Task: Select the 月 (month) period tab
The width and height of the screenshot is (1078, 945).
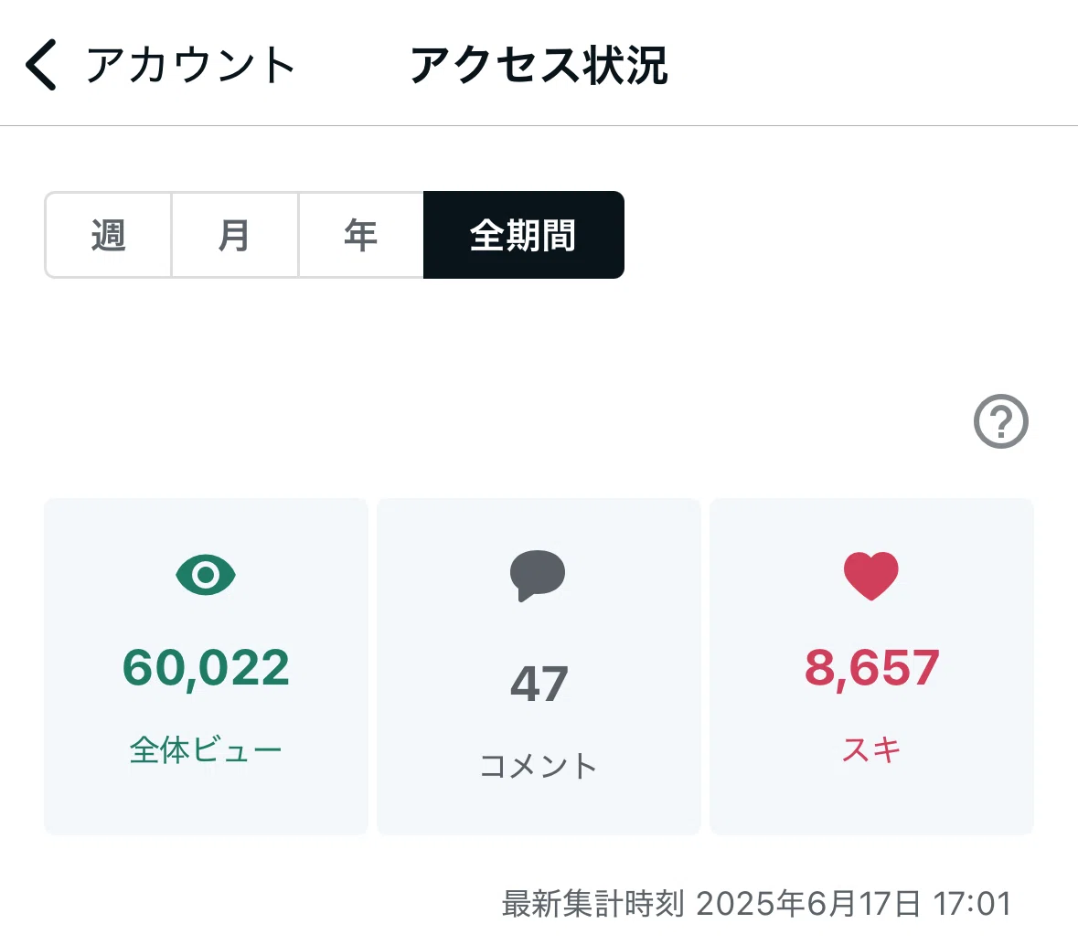Action: point(234,235)
